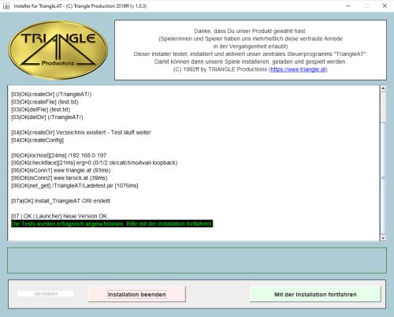Click the log's vertical scrollbar thumb

383,178
